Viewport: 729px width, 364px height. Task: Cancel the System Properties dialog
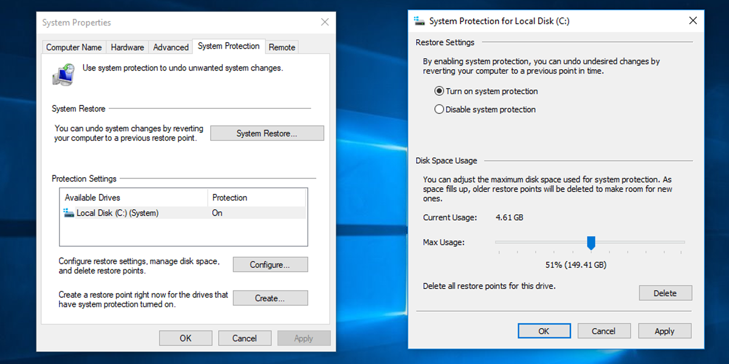click(x=244, y=338)
